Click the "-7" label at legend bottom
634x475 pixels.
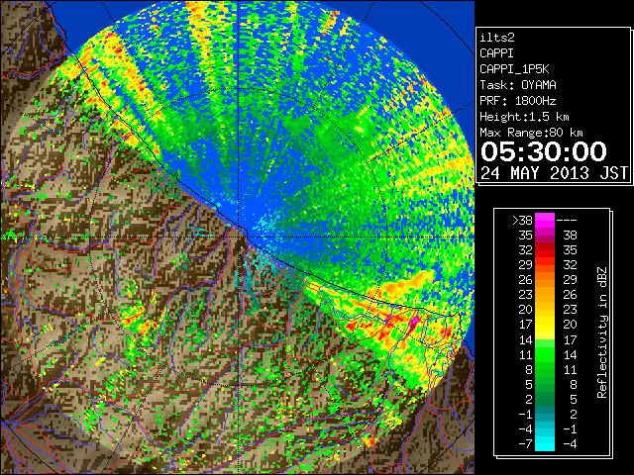525,444
